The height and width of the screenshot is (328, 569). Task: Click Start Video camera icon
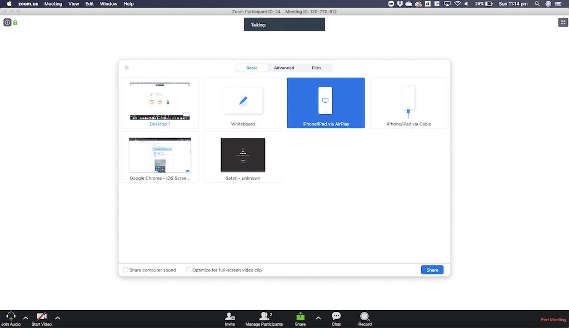tap(41, 316)
